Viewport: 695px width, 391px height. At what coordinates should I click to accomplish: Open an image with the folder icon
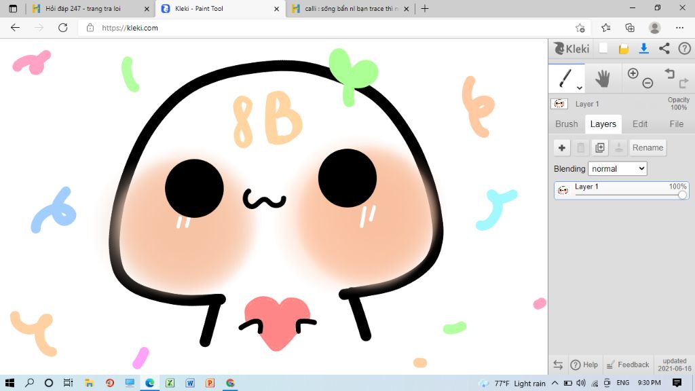click(624, 49)
